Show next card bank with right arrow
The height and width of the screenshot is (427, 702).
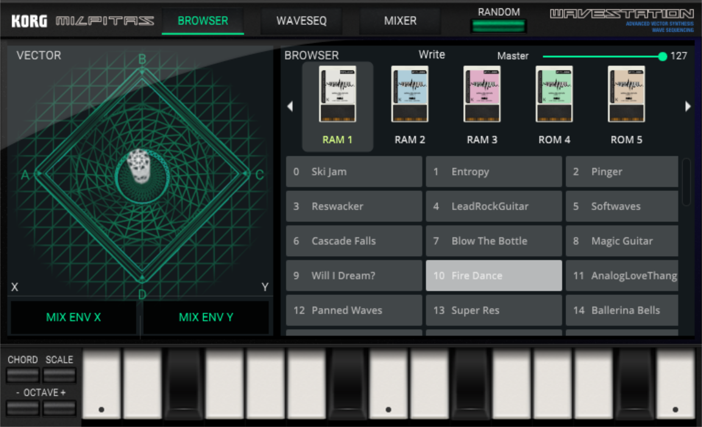[687, 106]
